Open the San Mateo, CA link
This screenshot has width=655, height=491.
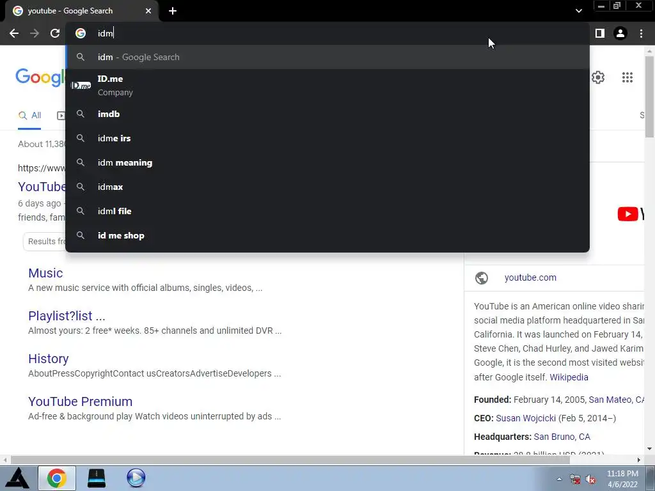click(x=616, y=400)
